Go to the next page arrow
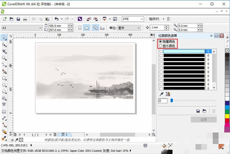230x154 pixels. tap(46, 134)
